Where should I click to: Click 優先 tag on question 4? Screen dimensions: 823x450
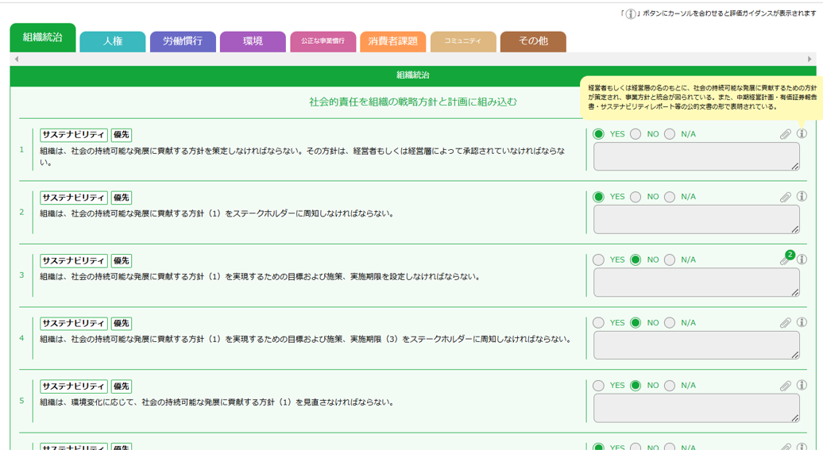122,324
